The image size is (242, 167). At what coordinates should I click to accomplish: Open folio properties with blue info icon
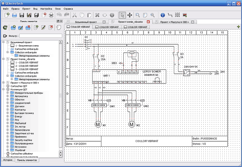(x=163, y=15)
